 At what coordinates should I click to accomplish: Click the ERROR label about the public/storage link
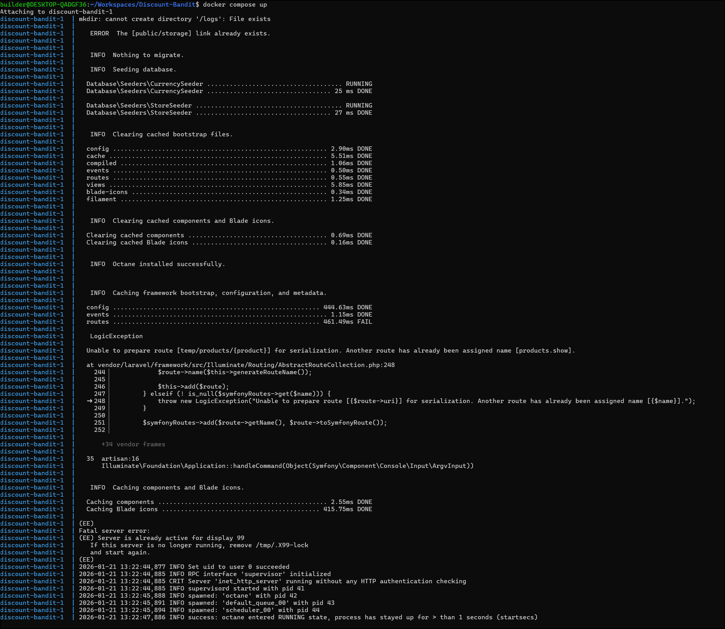(x=99, y=33)
